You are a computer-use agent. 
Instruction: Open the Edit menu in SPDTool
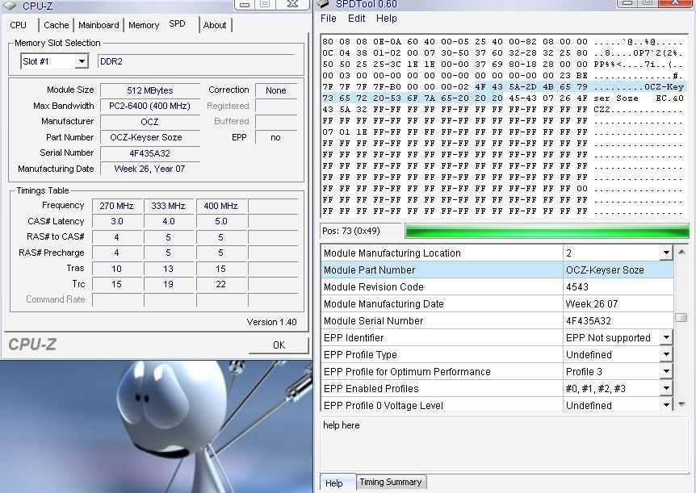356,19
